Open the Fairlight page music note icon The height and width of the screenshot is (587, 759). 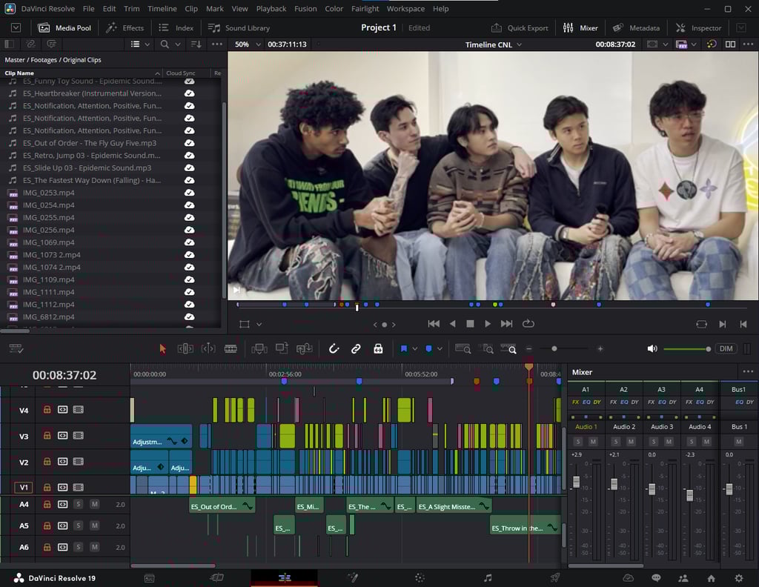(x=487, y=578)
